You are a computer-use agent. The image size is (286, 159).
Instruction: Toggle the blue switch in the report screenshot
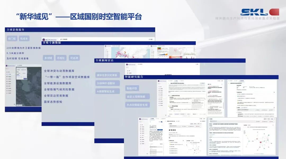pos(161,122)
